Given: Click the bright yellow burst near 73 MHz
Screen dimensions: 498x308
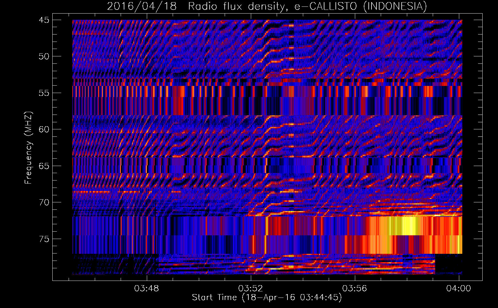Looking at the screenshot, I should (x=408, y=226).
